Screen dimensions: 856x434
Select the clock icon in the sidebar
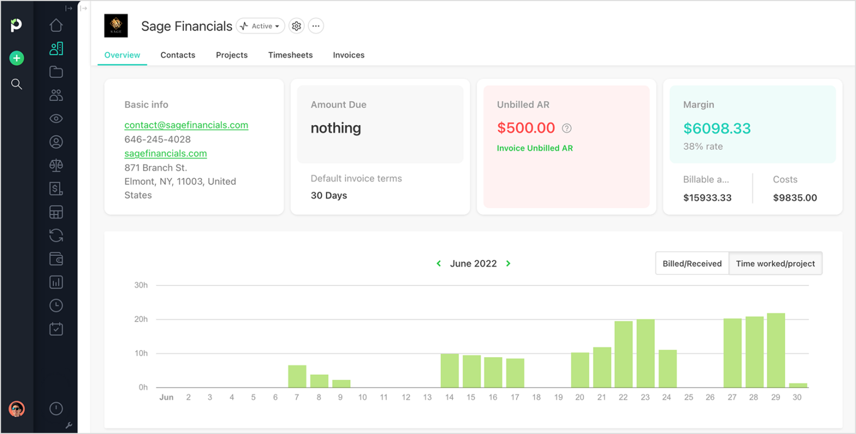[x=56, y=305]
